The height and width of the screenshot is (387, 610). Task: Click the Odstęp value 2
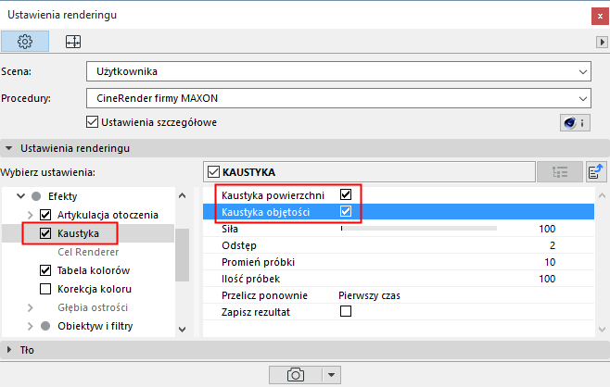click(x=553, y=245)
